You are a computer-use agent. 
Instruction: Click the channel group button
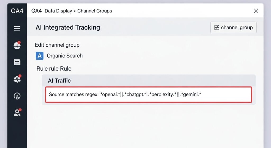point(233,28)
